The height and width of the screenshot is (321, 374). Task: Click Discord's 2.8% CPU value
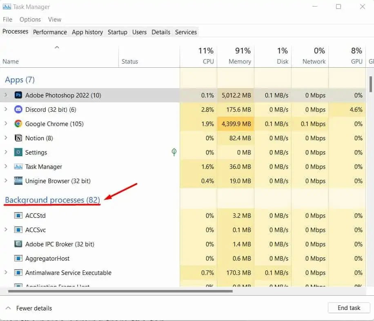pyautogui.click(x=207, y=110)
